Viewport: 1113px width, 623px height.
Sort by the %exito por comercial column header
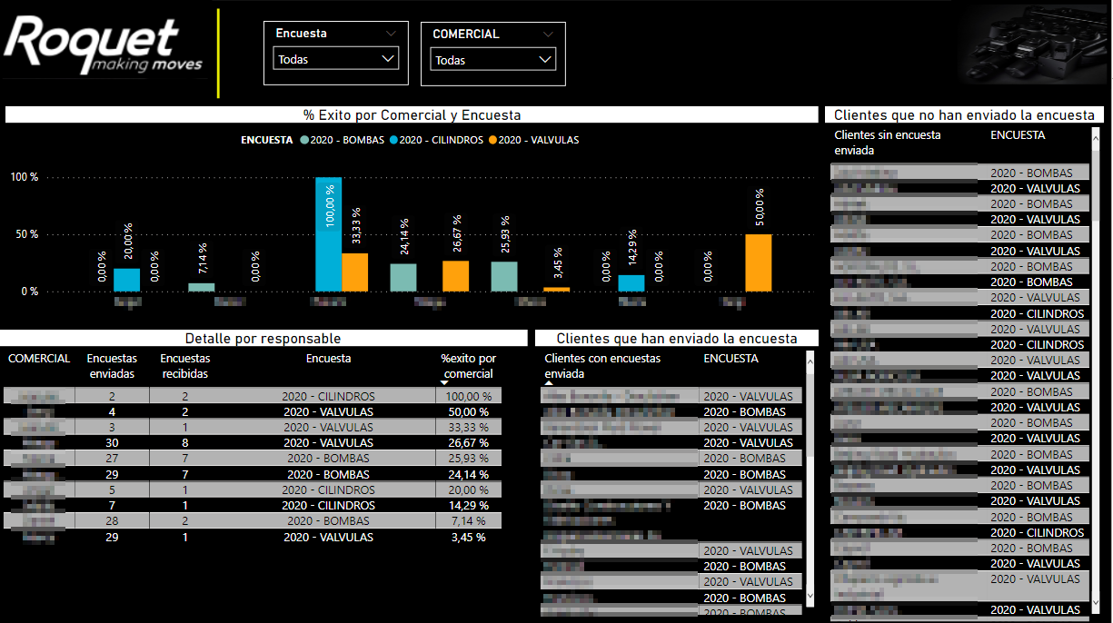point(469,366)
